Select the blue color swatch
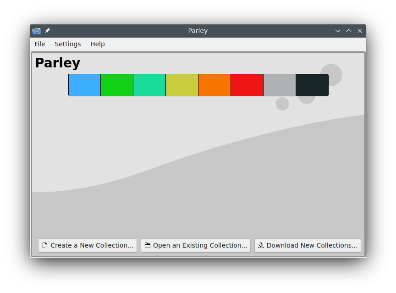Viewport: 396px width, 293px height. click(x=84, y=85)
